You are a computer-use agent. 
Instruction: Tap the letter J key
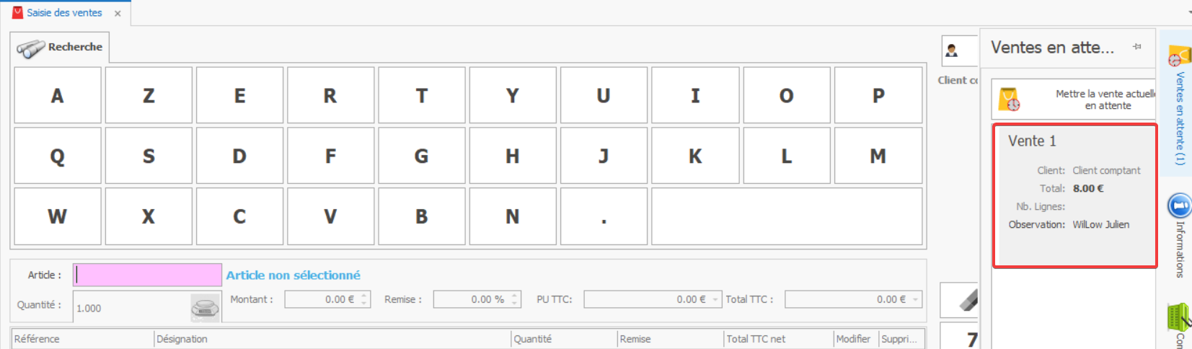click(604, 156)
